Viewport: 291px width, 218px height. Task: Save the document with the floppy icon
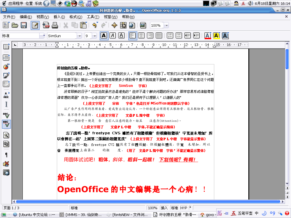click(24, 25)
